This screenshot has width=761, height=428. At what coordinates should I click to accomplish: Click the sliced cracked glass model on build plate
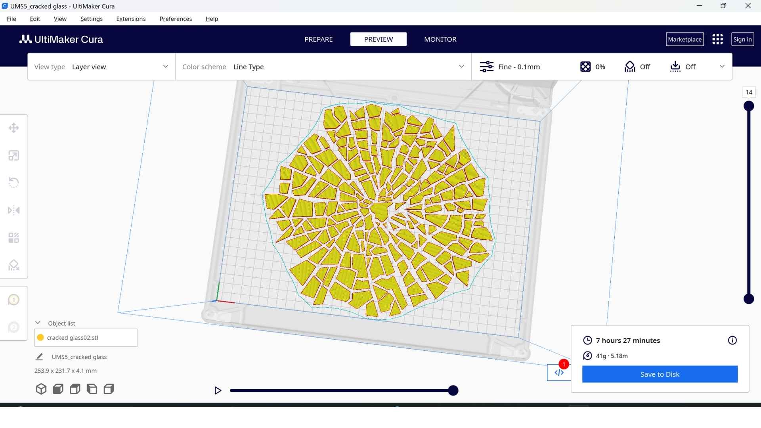379,210
